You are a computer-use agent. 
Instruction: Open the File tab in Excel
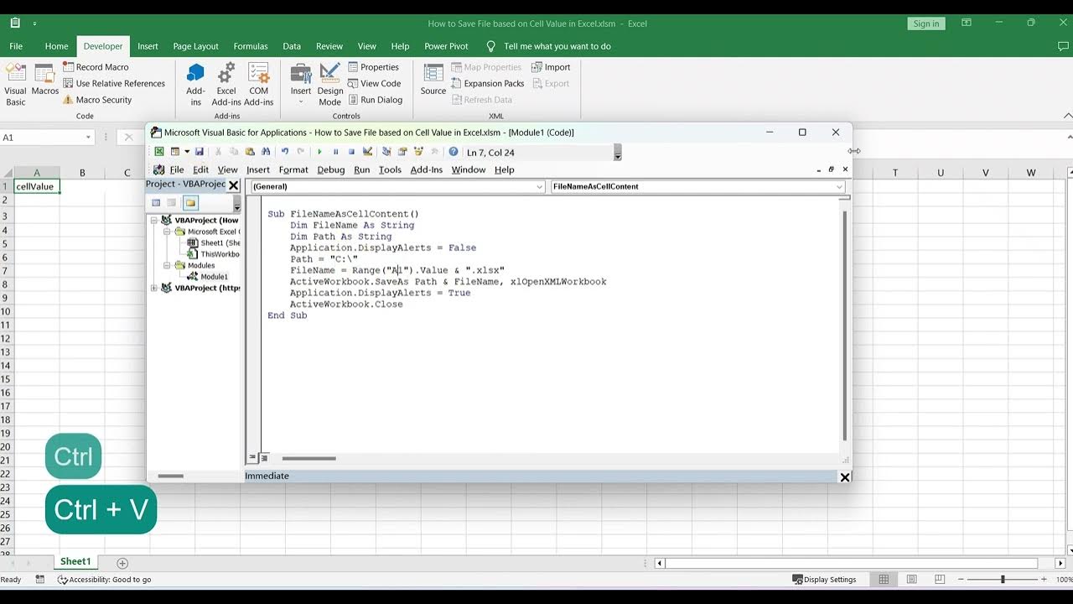pyautogui.click(x=16, y=46)
